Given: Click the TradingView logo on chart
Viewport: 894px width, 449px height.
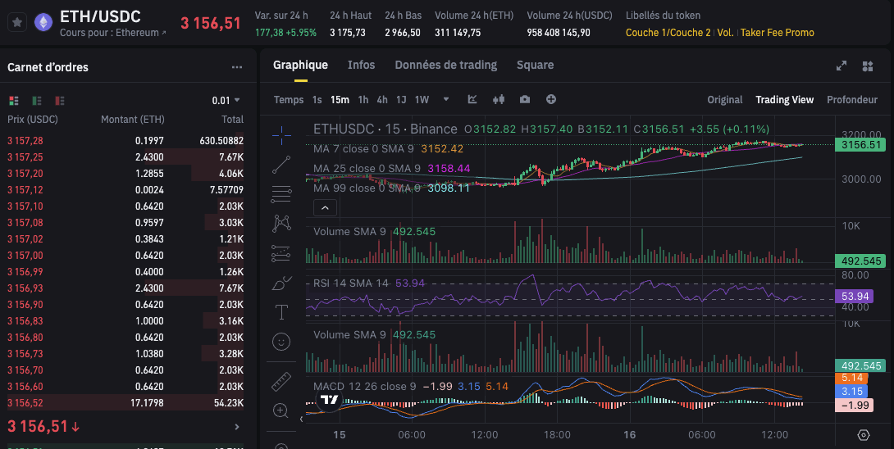Looking at the screenshot, I should tap(330, 399).
